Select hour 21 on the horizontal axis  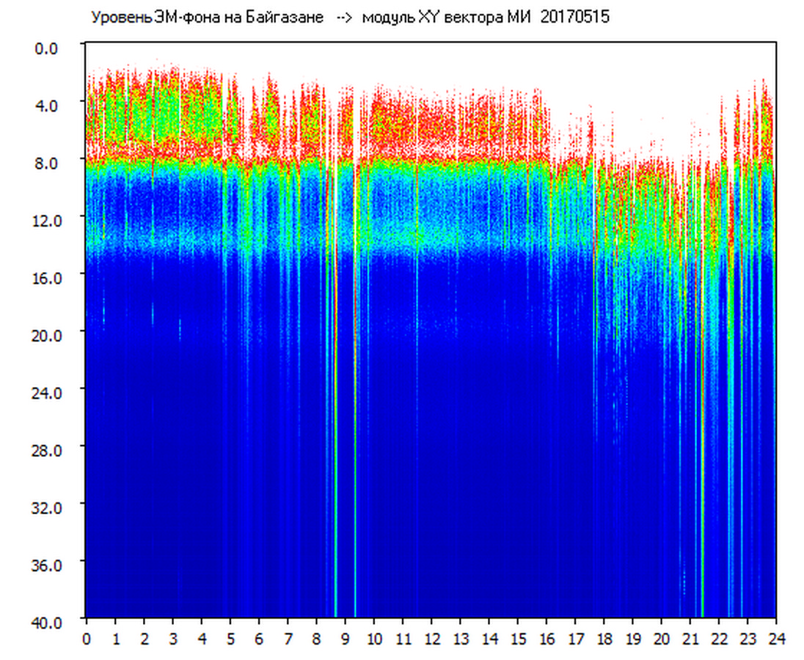pyautogui.click(x=690, y=639)
